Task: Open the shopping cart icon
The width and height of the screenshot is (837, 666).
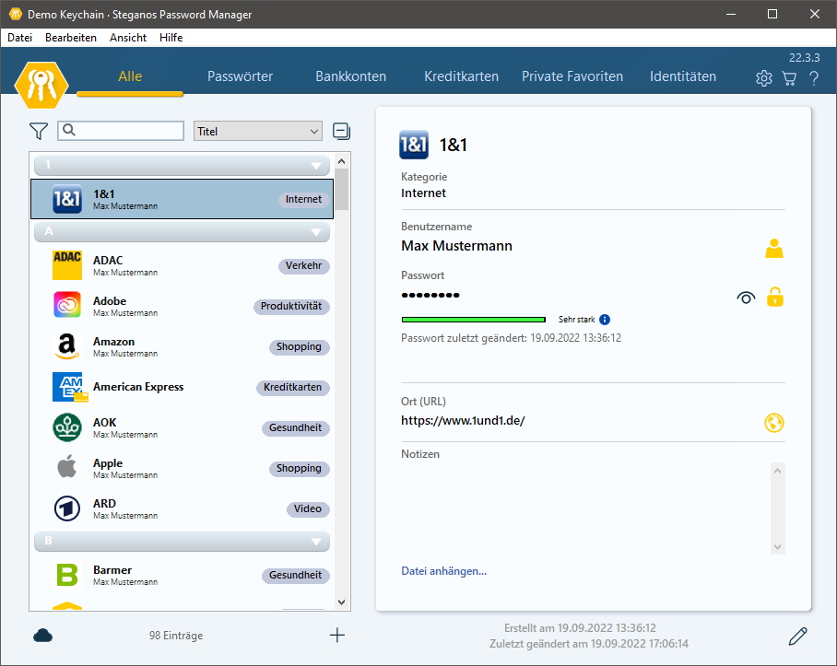Action: coord(789,78)
